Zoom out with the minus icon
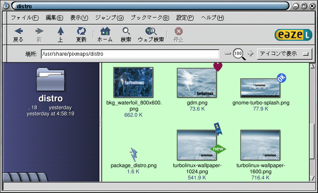 tap(228, 54)
